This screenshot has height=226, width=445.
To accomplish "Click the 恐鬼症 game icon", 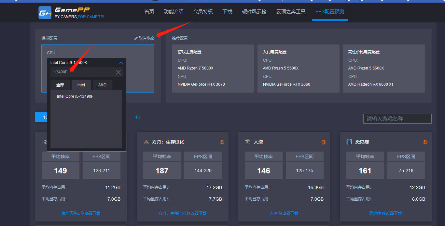I will tap(349, 142).
